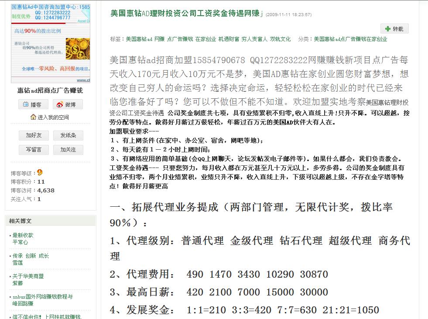Click the 发纸条 button
The image size is (428, 319).
(68, 135)
